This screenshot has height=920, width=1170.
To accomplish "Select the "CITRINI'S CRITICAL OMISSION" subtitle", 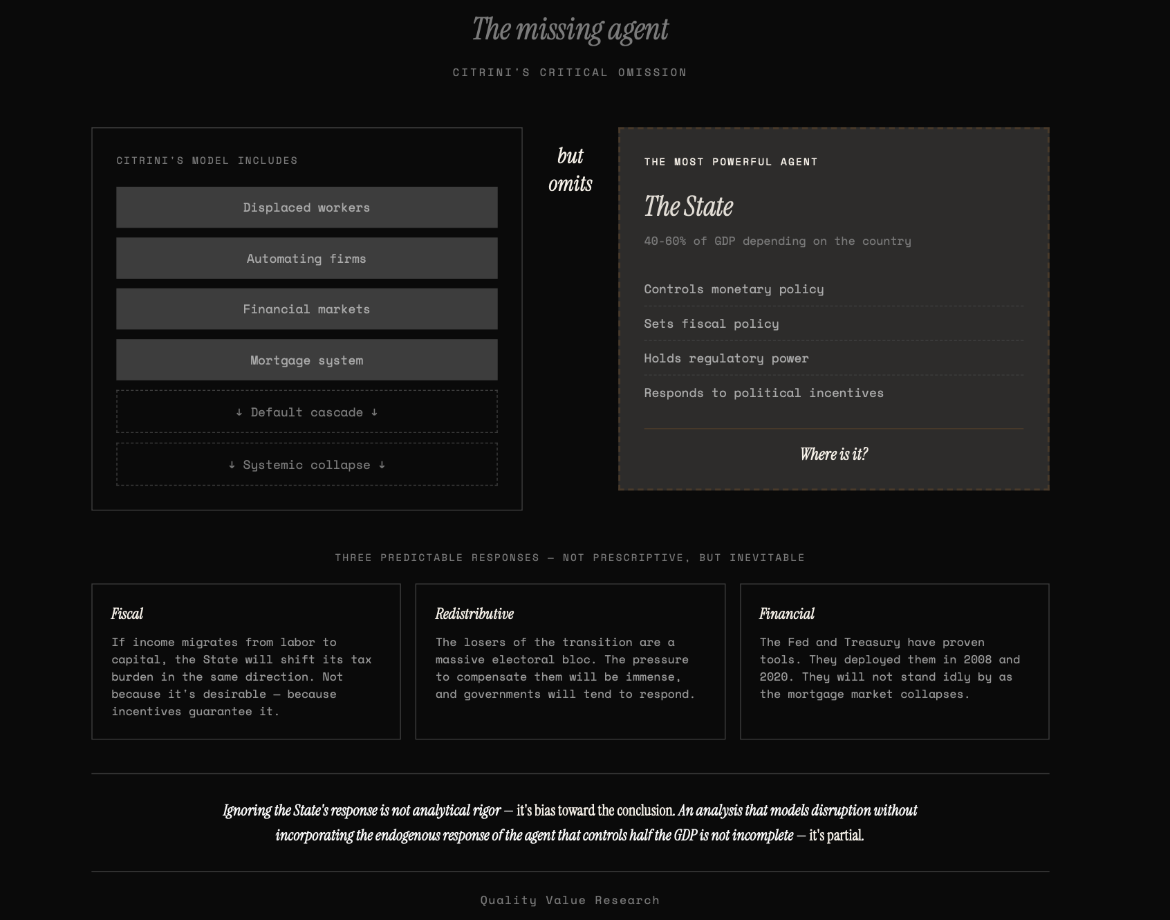I will [x=570, y=73].
